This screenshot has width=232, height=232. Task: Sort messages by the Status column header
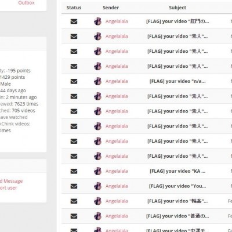[x=74, y=8]
